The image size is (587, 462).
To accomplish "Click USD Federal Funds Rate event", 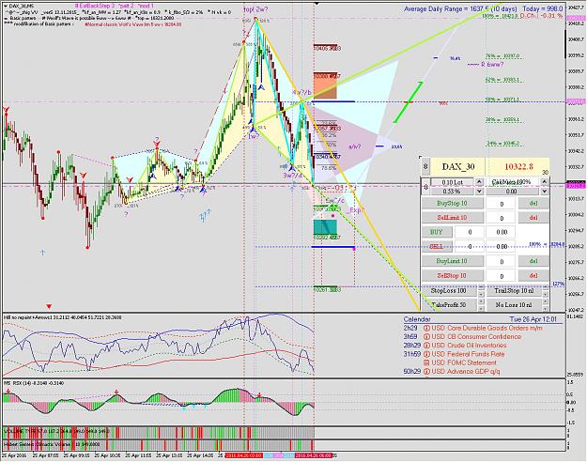I will pos(468,354).
